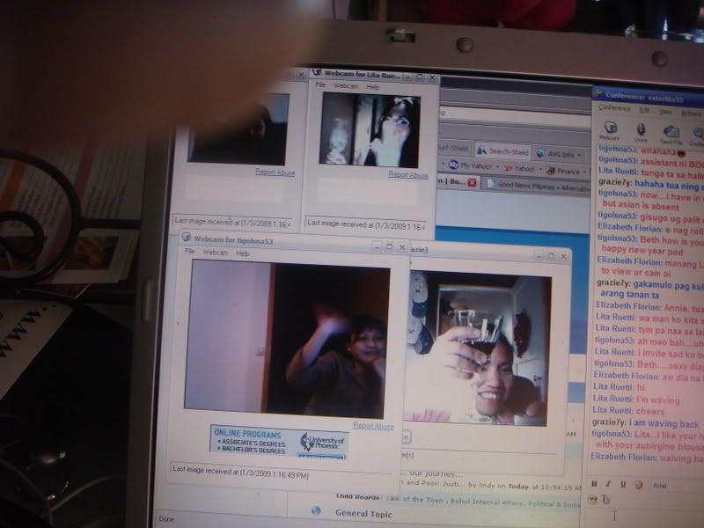Open the emoticon smiley picker in Conference
704x528 pixels.
click(592, 499)
